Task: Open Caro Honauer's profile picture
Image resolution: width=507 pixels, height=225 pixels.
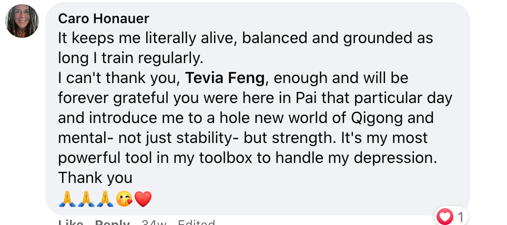Action: click(x=22, y=21)
